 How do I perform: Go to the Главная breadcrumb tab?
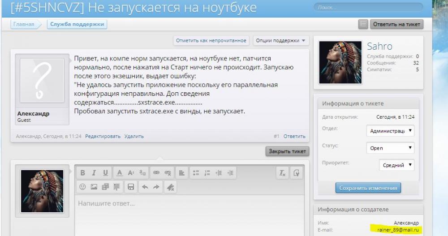(24, 24)
